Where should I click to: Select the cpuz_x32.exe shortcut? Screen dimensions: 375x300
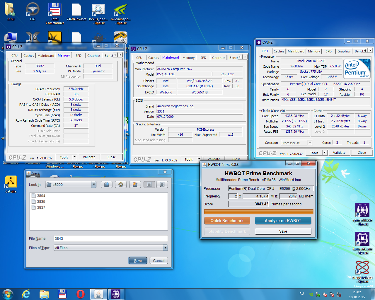point(362,214)
